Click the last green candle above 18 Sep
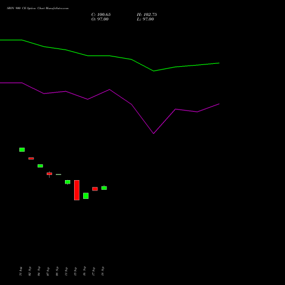The width and height of the screenshot is (285, 285). click(x=104, y=188)
